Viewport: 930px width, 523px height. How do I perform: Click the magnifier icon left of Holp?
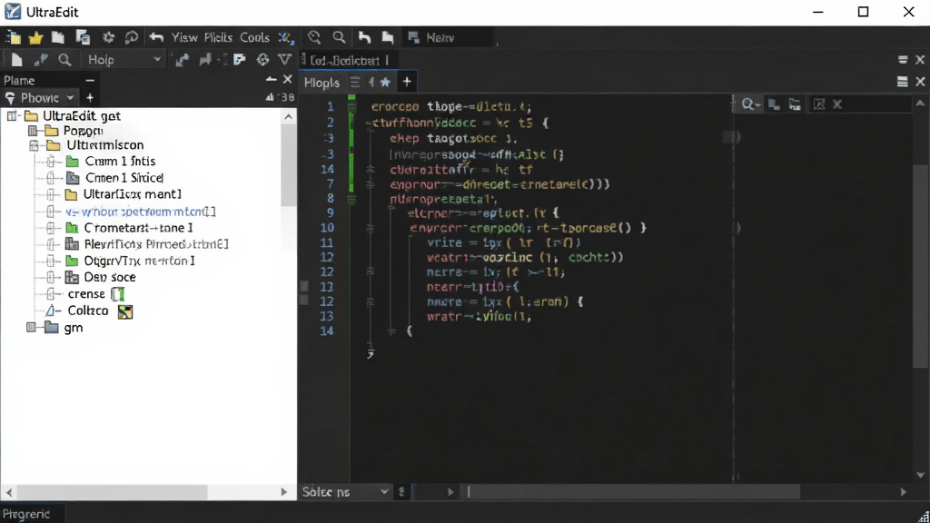coord(64,59)
